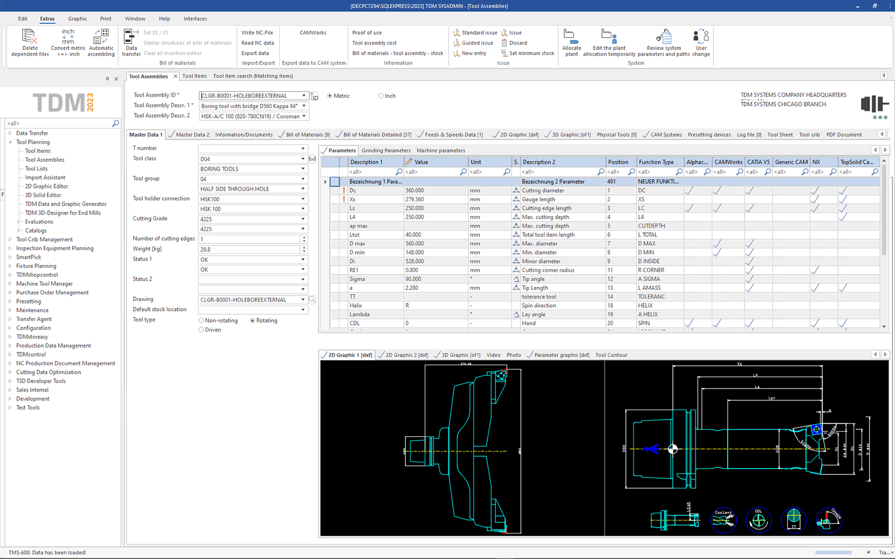Open the Tool Assembly ID dropdown
The height and width of the screenshot is (559, 895).
coord(304,96)
